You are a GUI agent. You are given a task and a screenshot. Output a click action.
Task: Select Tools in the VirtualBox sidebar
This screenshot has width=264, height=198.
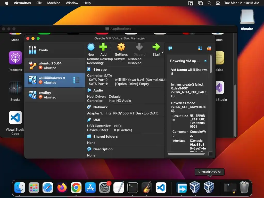click(55, 50)
